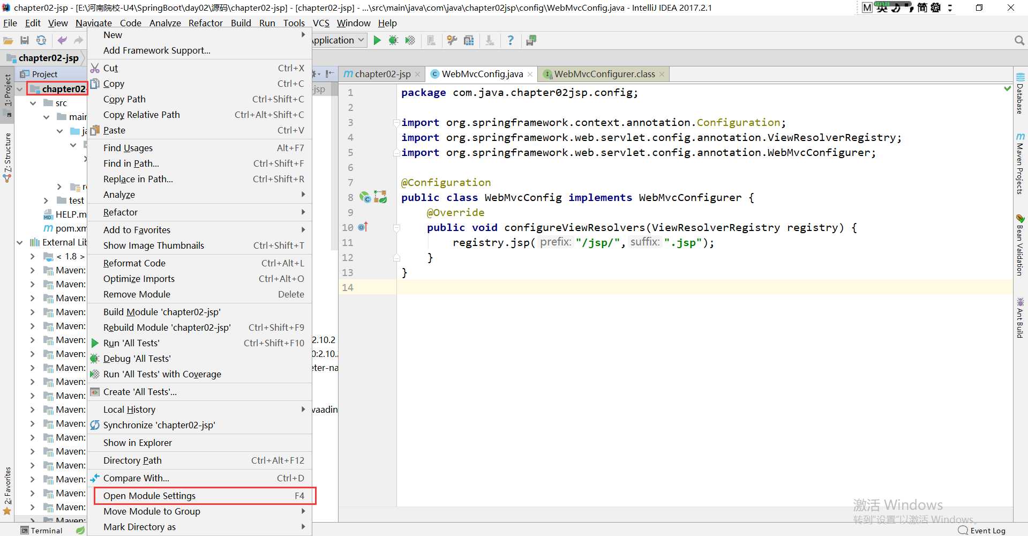Fold the configureViewResolvers method at line 10
Viewport: 1028px width, 536px height.
coord(396,228)
